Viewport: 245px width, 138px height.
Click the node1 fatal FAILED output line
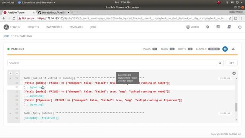97,83
